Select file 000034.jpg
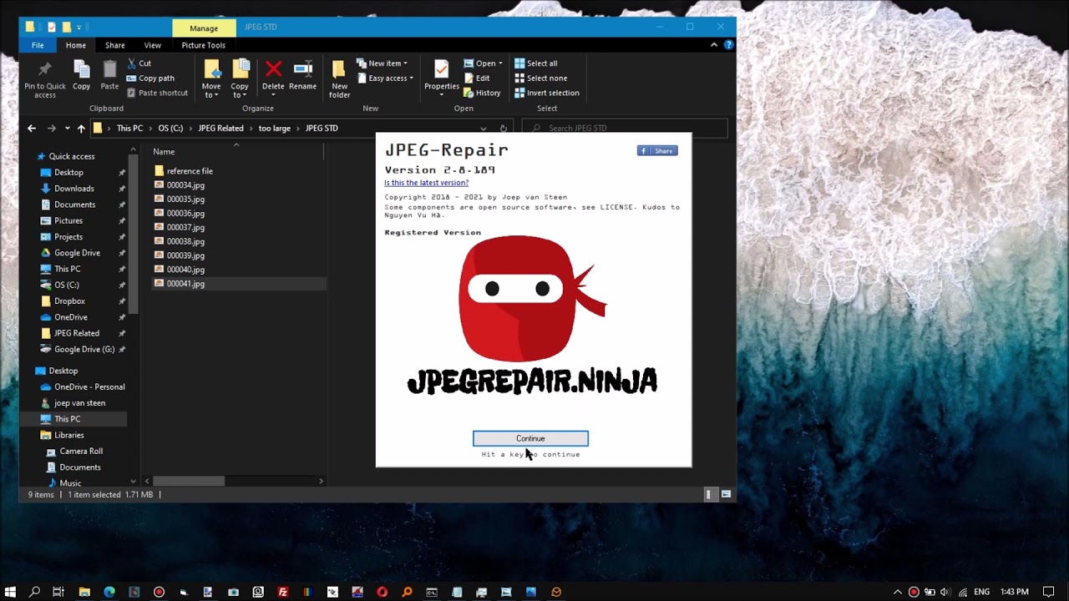 185,185
